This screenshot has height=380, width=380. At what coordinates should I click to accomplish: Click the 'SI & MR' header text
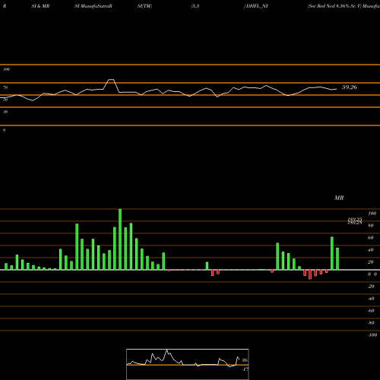40,6
